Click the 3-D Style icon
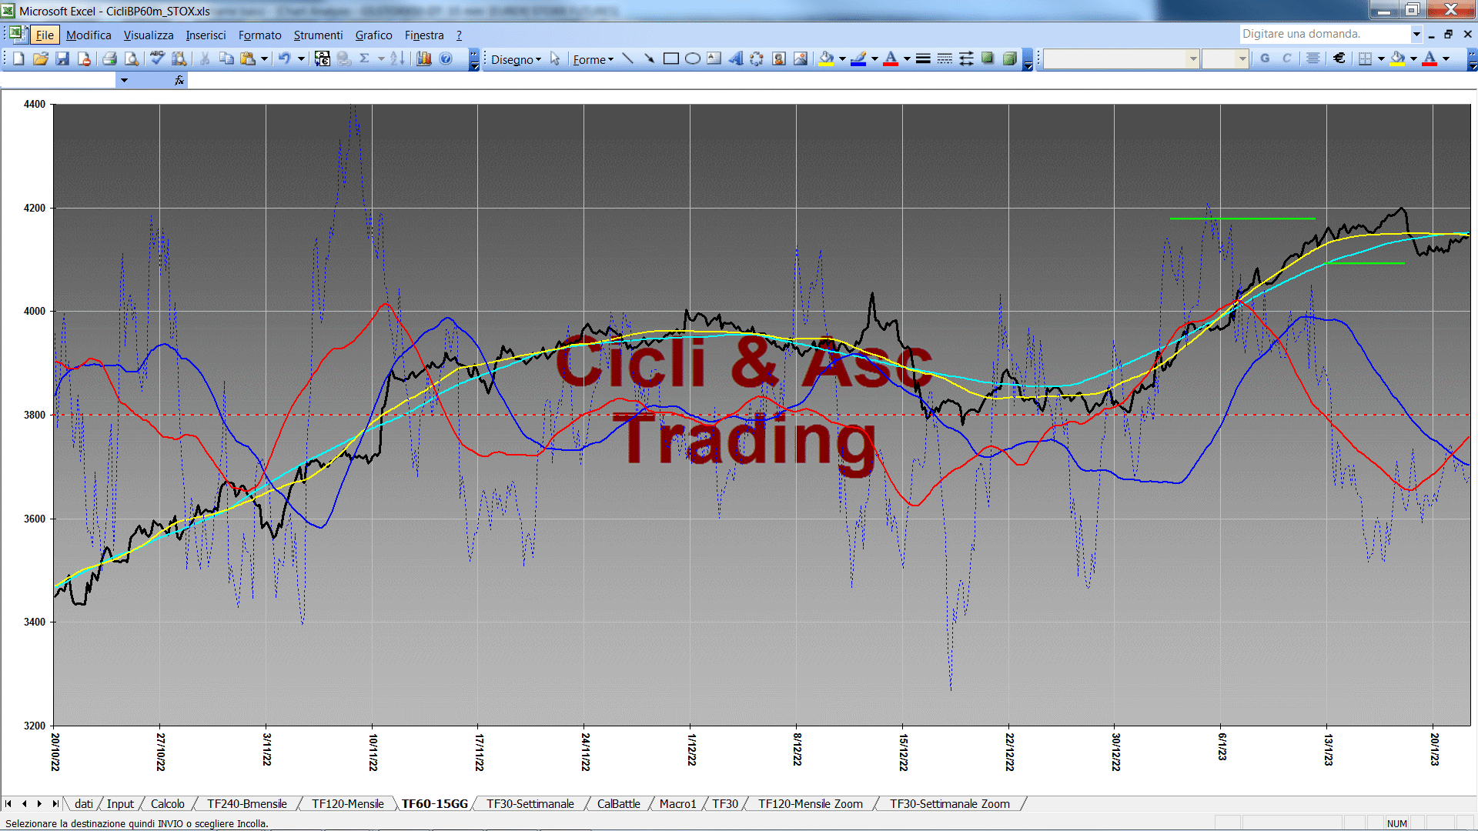Image resolution: width=1478 pixels, height=831 pixels. click(1009, 59)
